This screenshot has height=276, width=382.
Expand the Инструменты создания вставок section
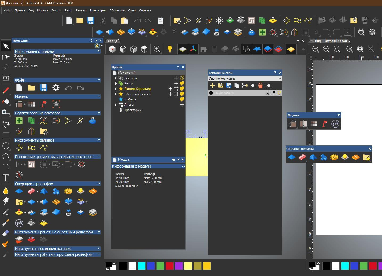tap(99, 248)
